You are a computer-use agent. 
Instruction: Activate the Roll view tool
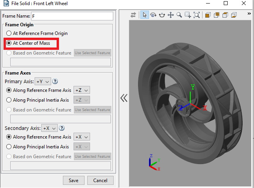click(162, 15)
